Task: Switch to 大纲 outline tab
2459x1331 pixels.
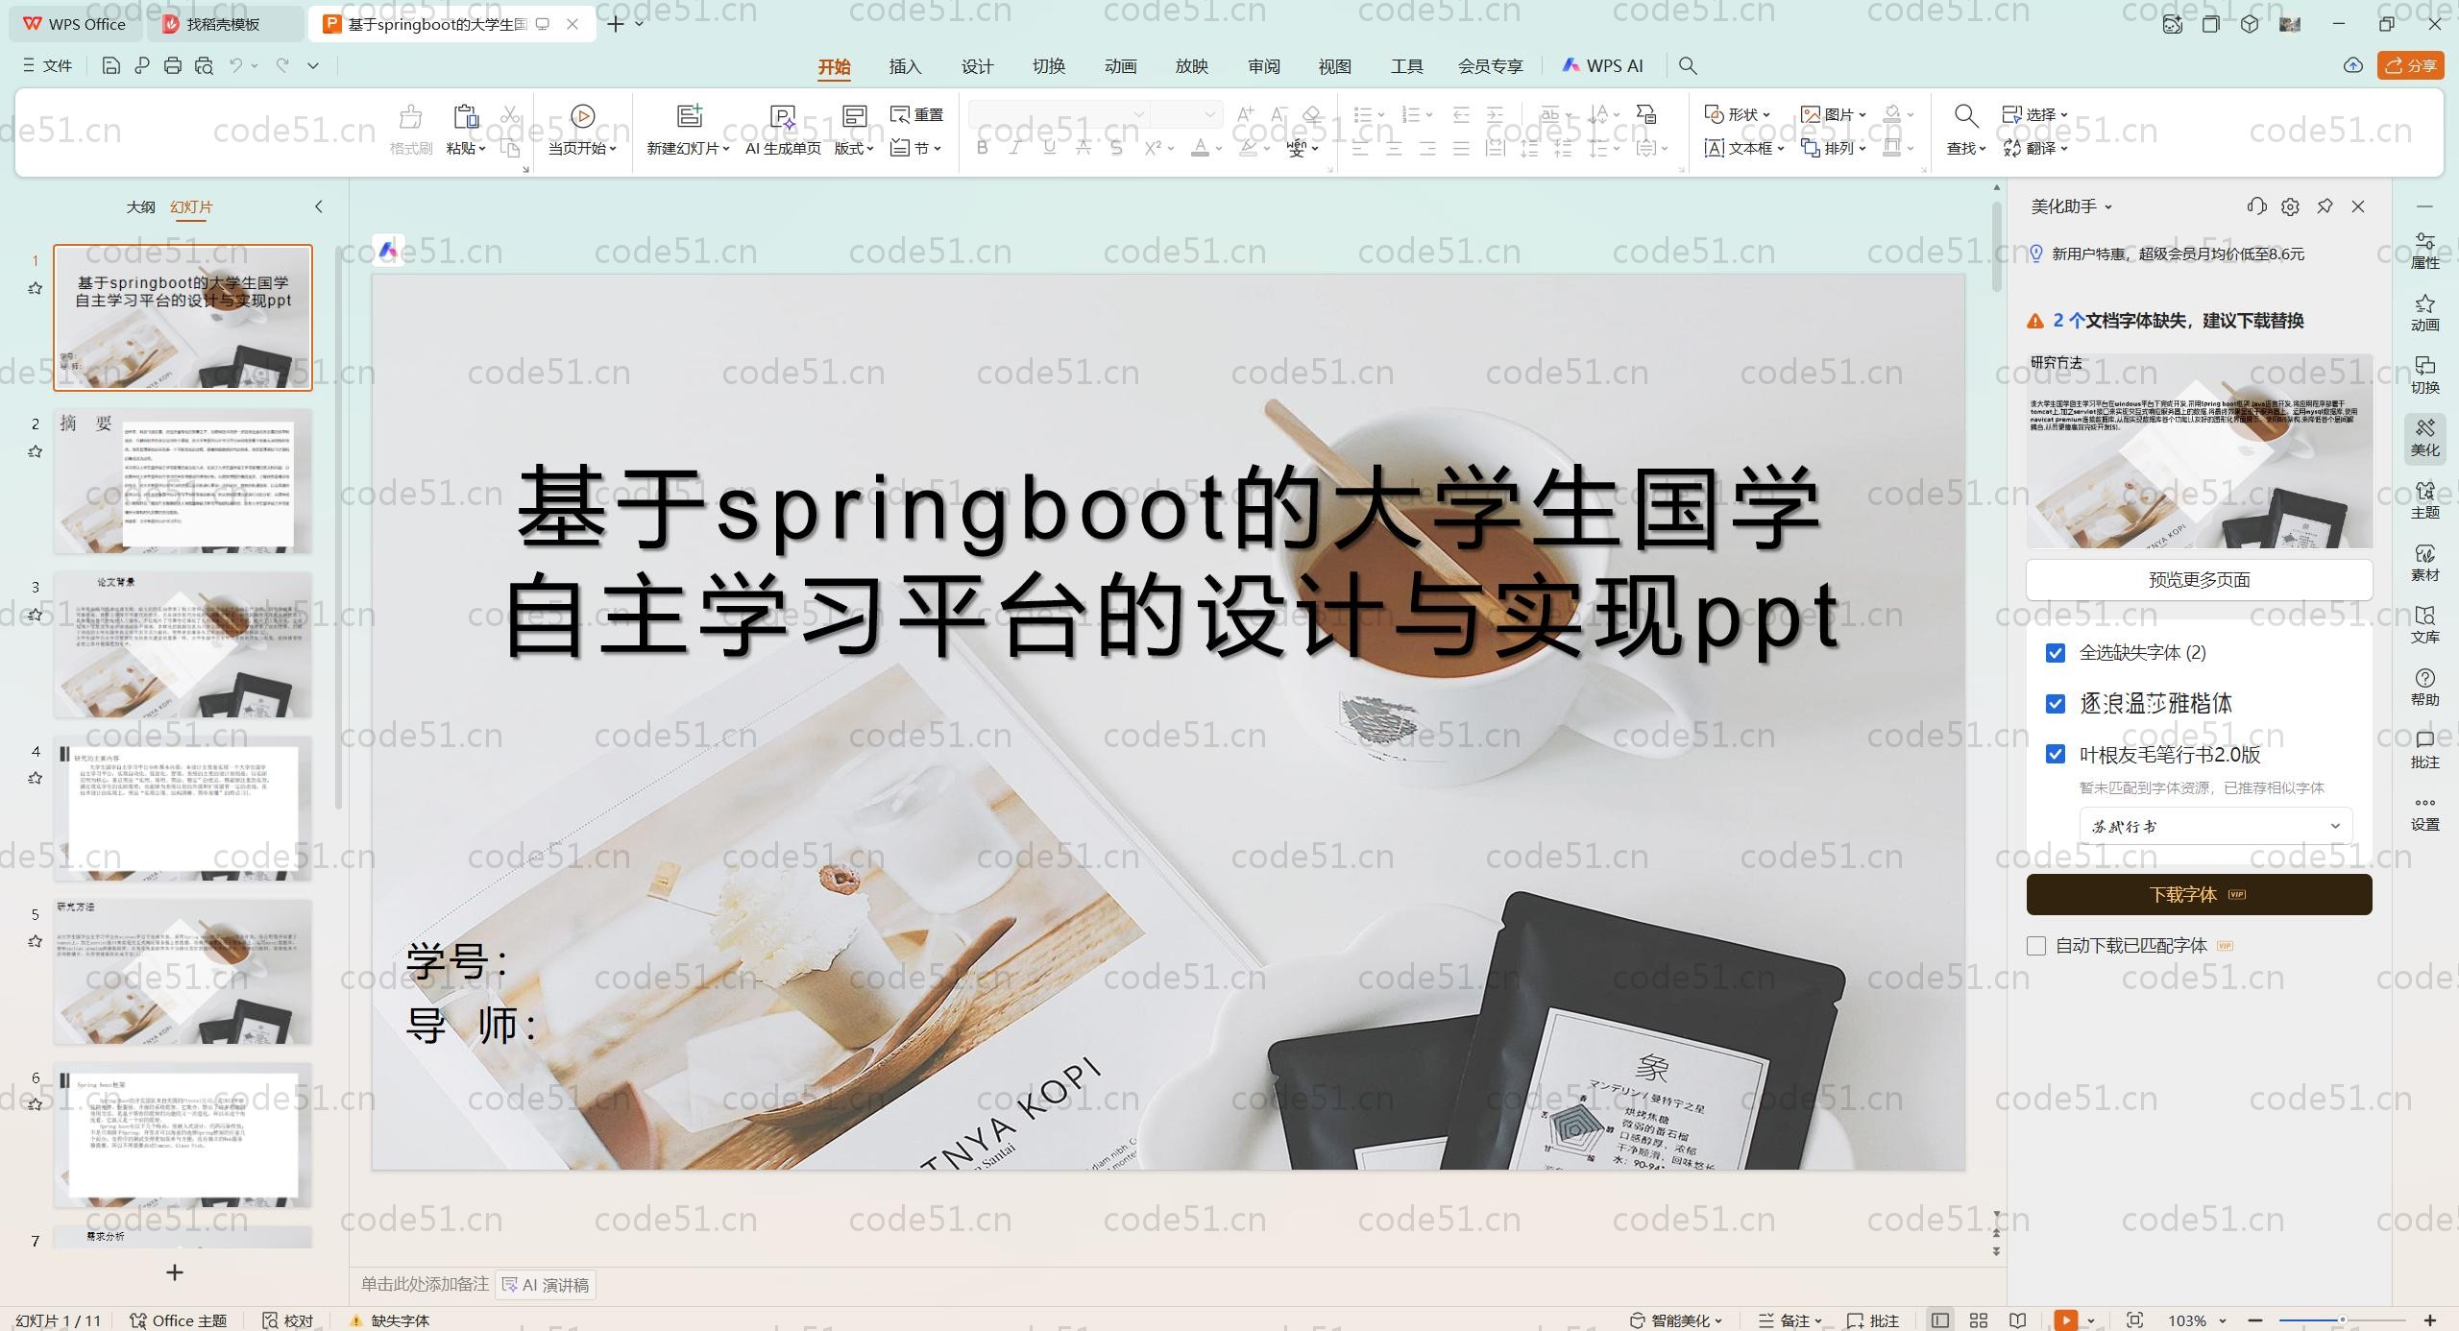Action: [x=140, y=206]
